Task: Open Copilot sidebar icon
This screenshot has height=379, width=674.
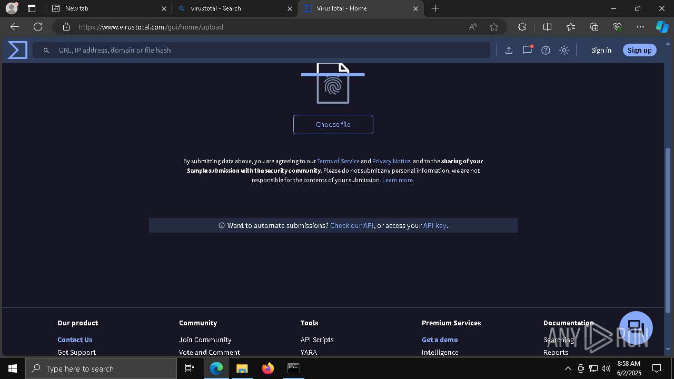Action: tap(662, 27)
